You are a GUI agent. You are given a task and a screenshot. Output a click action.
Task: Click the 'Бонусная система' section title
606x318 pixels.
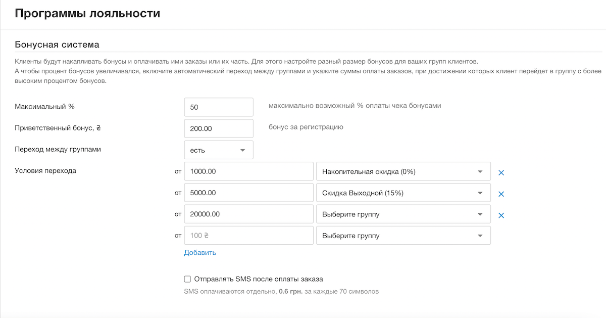(57, 44)
